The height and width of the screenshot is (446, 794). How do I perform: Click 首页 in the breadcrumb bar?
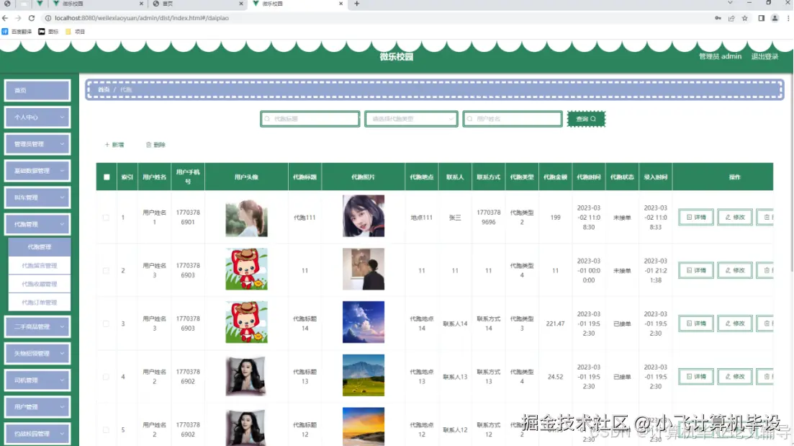(x=104, y=90)
